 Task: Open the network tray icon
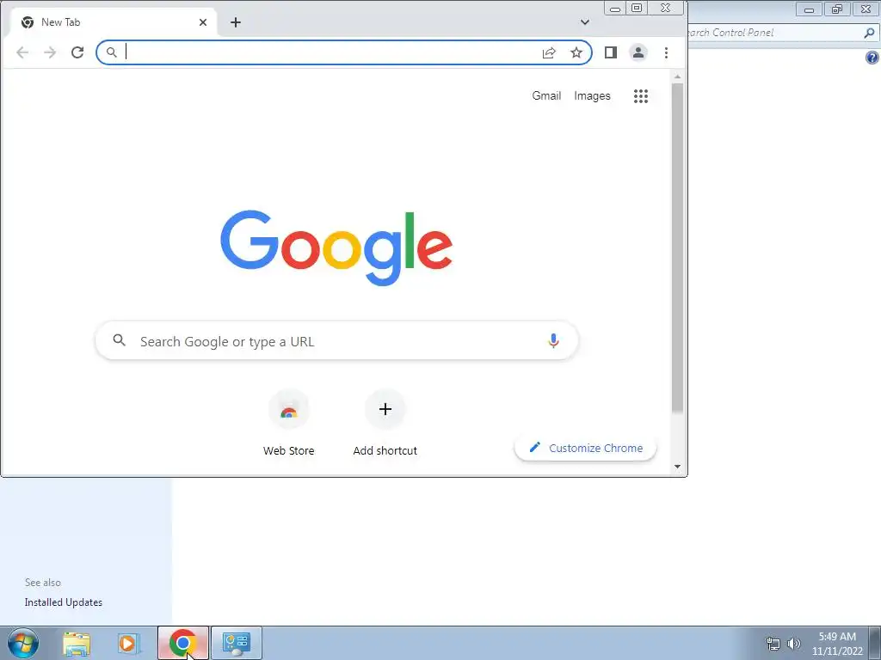[773, 644]
